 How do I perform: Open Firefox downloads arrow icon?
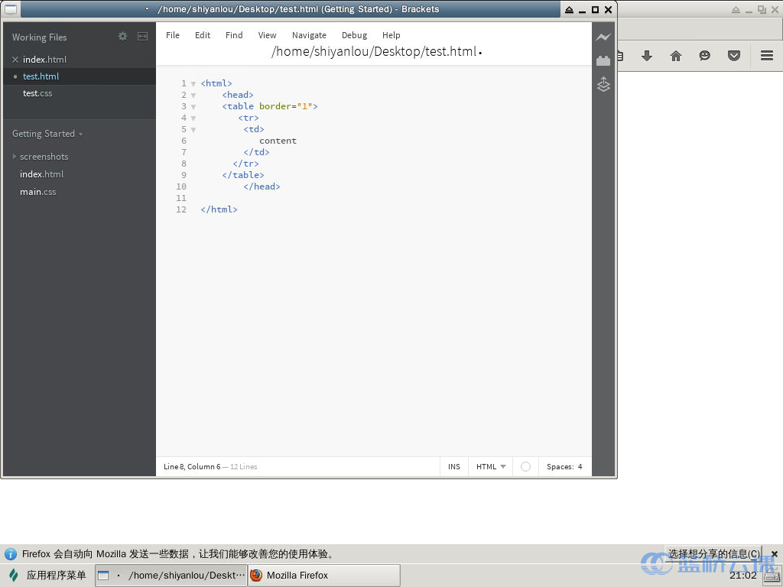(646, 56)
